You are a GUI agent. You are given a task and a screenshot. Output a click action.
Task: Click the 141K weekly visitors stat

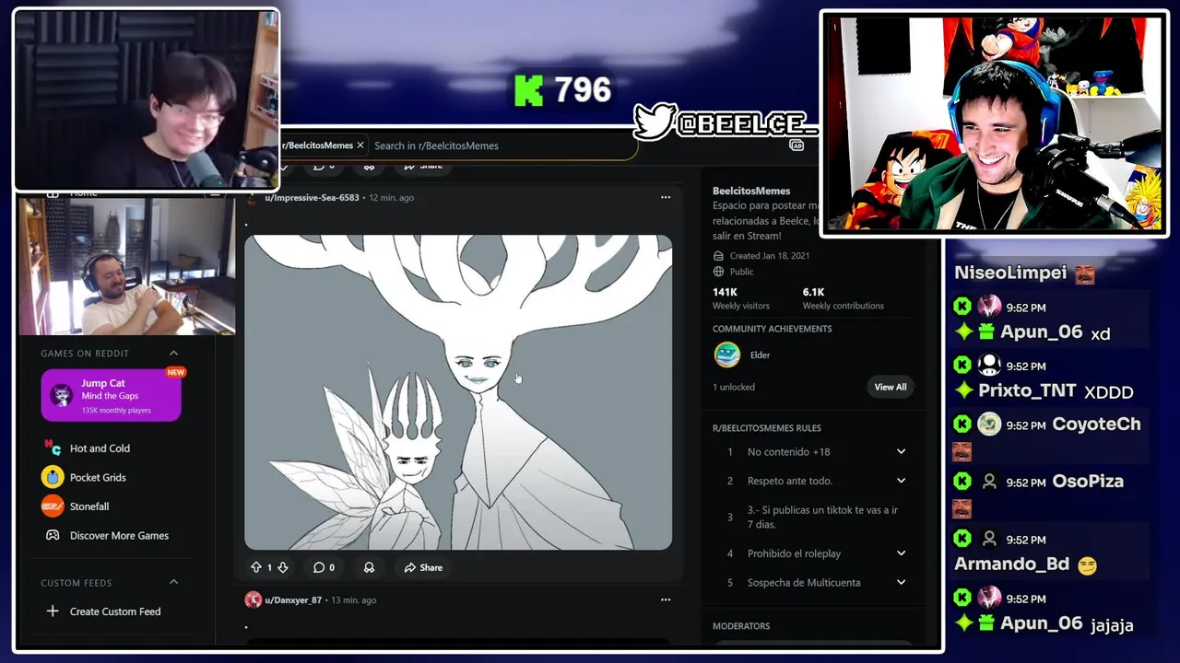pos(740,298)
